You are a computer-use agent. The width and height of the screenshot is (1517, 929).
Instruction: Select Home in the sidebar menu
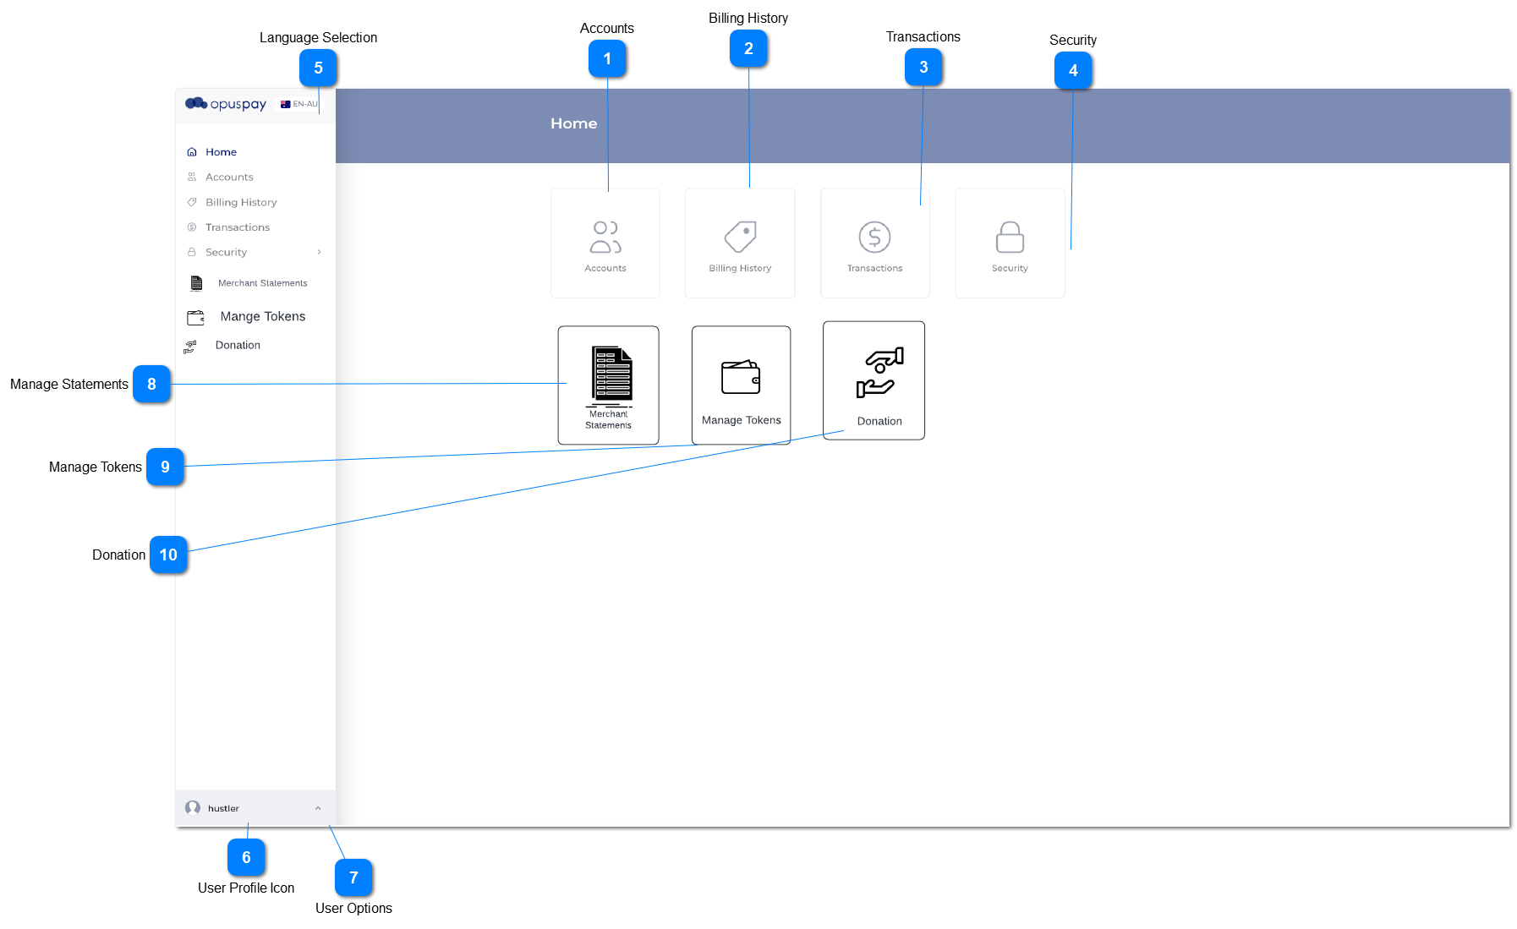tap(221, 152)
